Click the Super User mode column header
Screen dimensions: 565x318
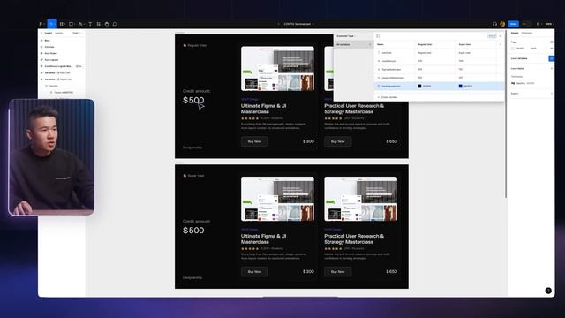465,44
